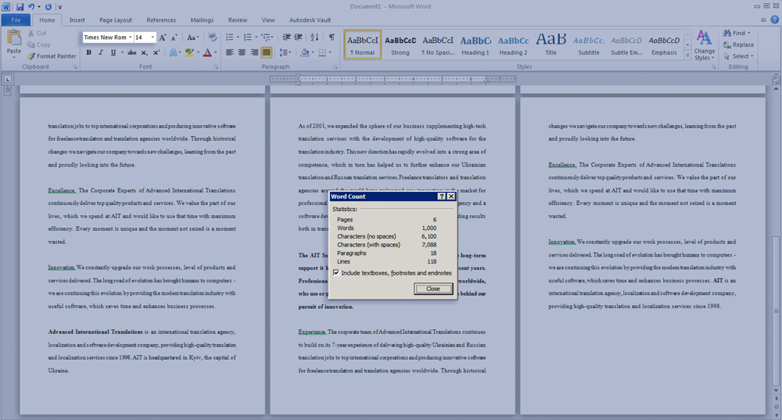Apply subscript formatting
This screenshot has width=782, height=420.
click(144, 52)
